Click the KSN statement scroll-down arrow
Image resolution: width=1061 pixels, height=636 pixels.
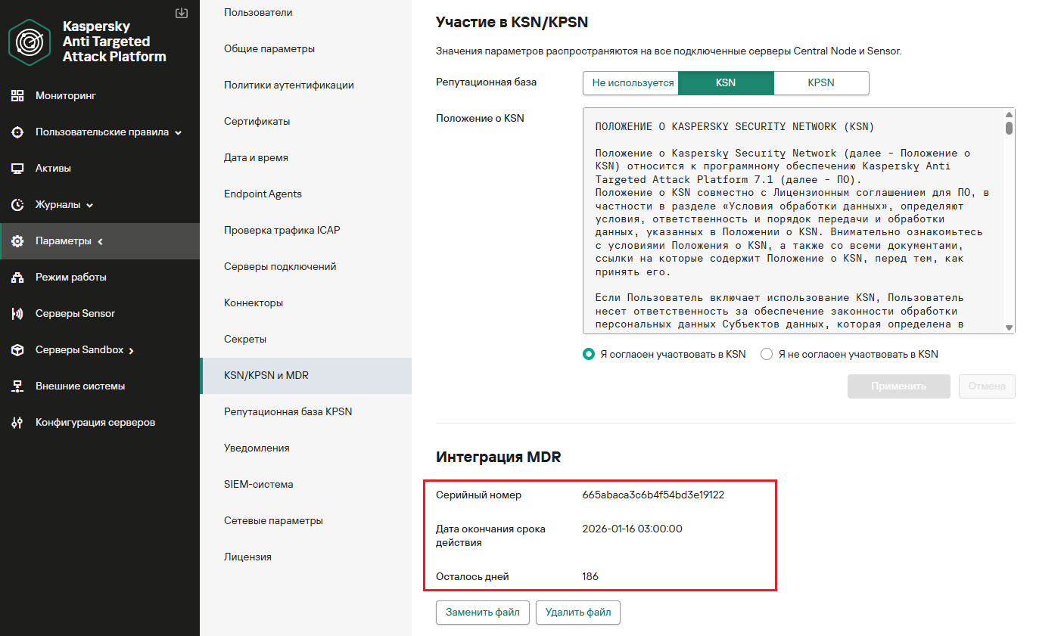(1009, 327)
